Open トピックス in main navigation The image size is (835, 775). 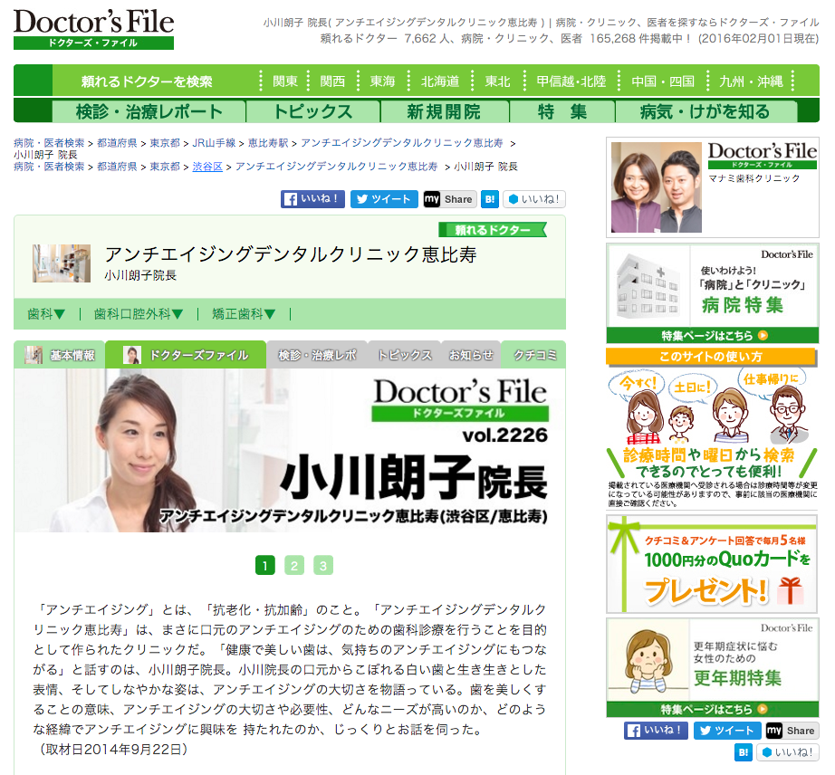313,111
